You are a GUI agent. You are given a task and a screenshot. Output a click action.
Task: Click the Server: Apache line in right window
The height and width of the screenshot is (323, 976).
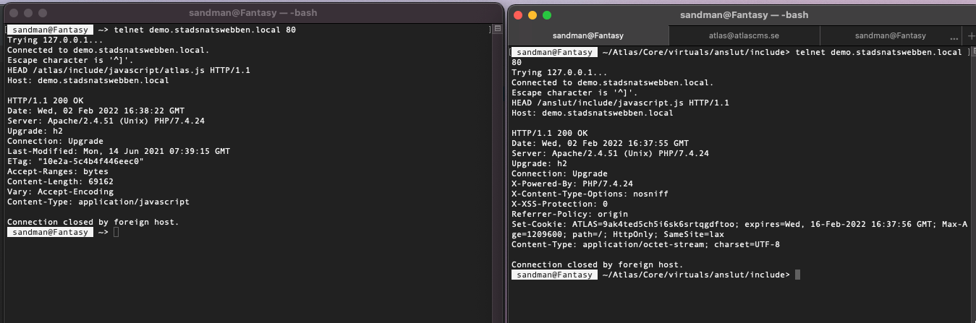(610, 153)
